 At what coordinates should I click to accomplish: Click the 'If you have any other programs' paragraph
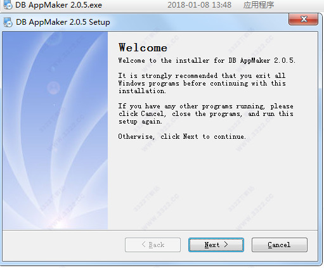click(206, 113)
